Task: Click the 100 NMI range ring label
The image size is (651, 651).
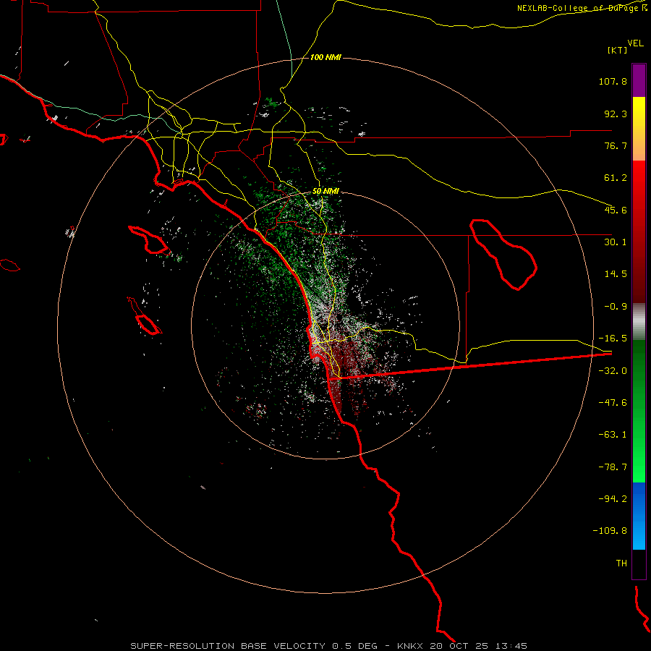Action: point(325,57)
